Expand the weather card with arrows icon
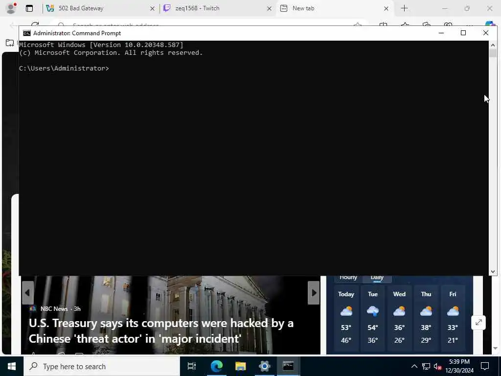The height and width of the screenshot is (376, 501). [x=478, y=323]
